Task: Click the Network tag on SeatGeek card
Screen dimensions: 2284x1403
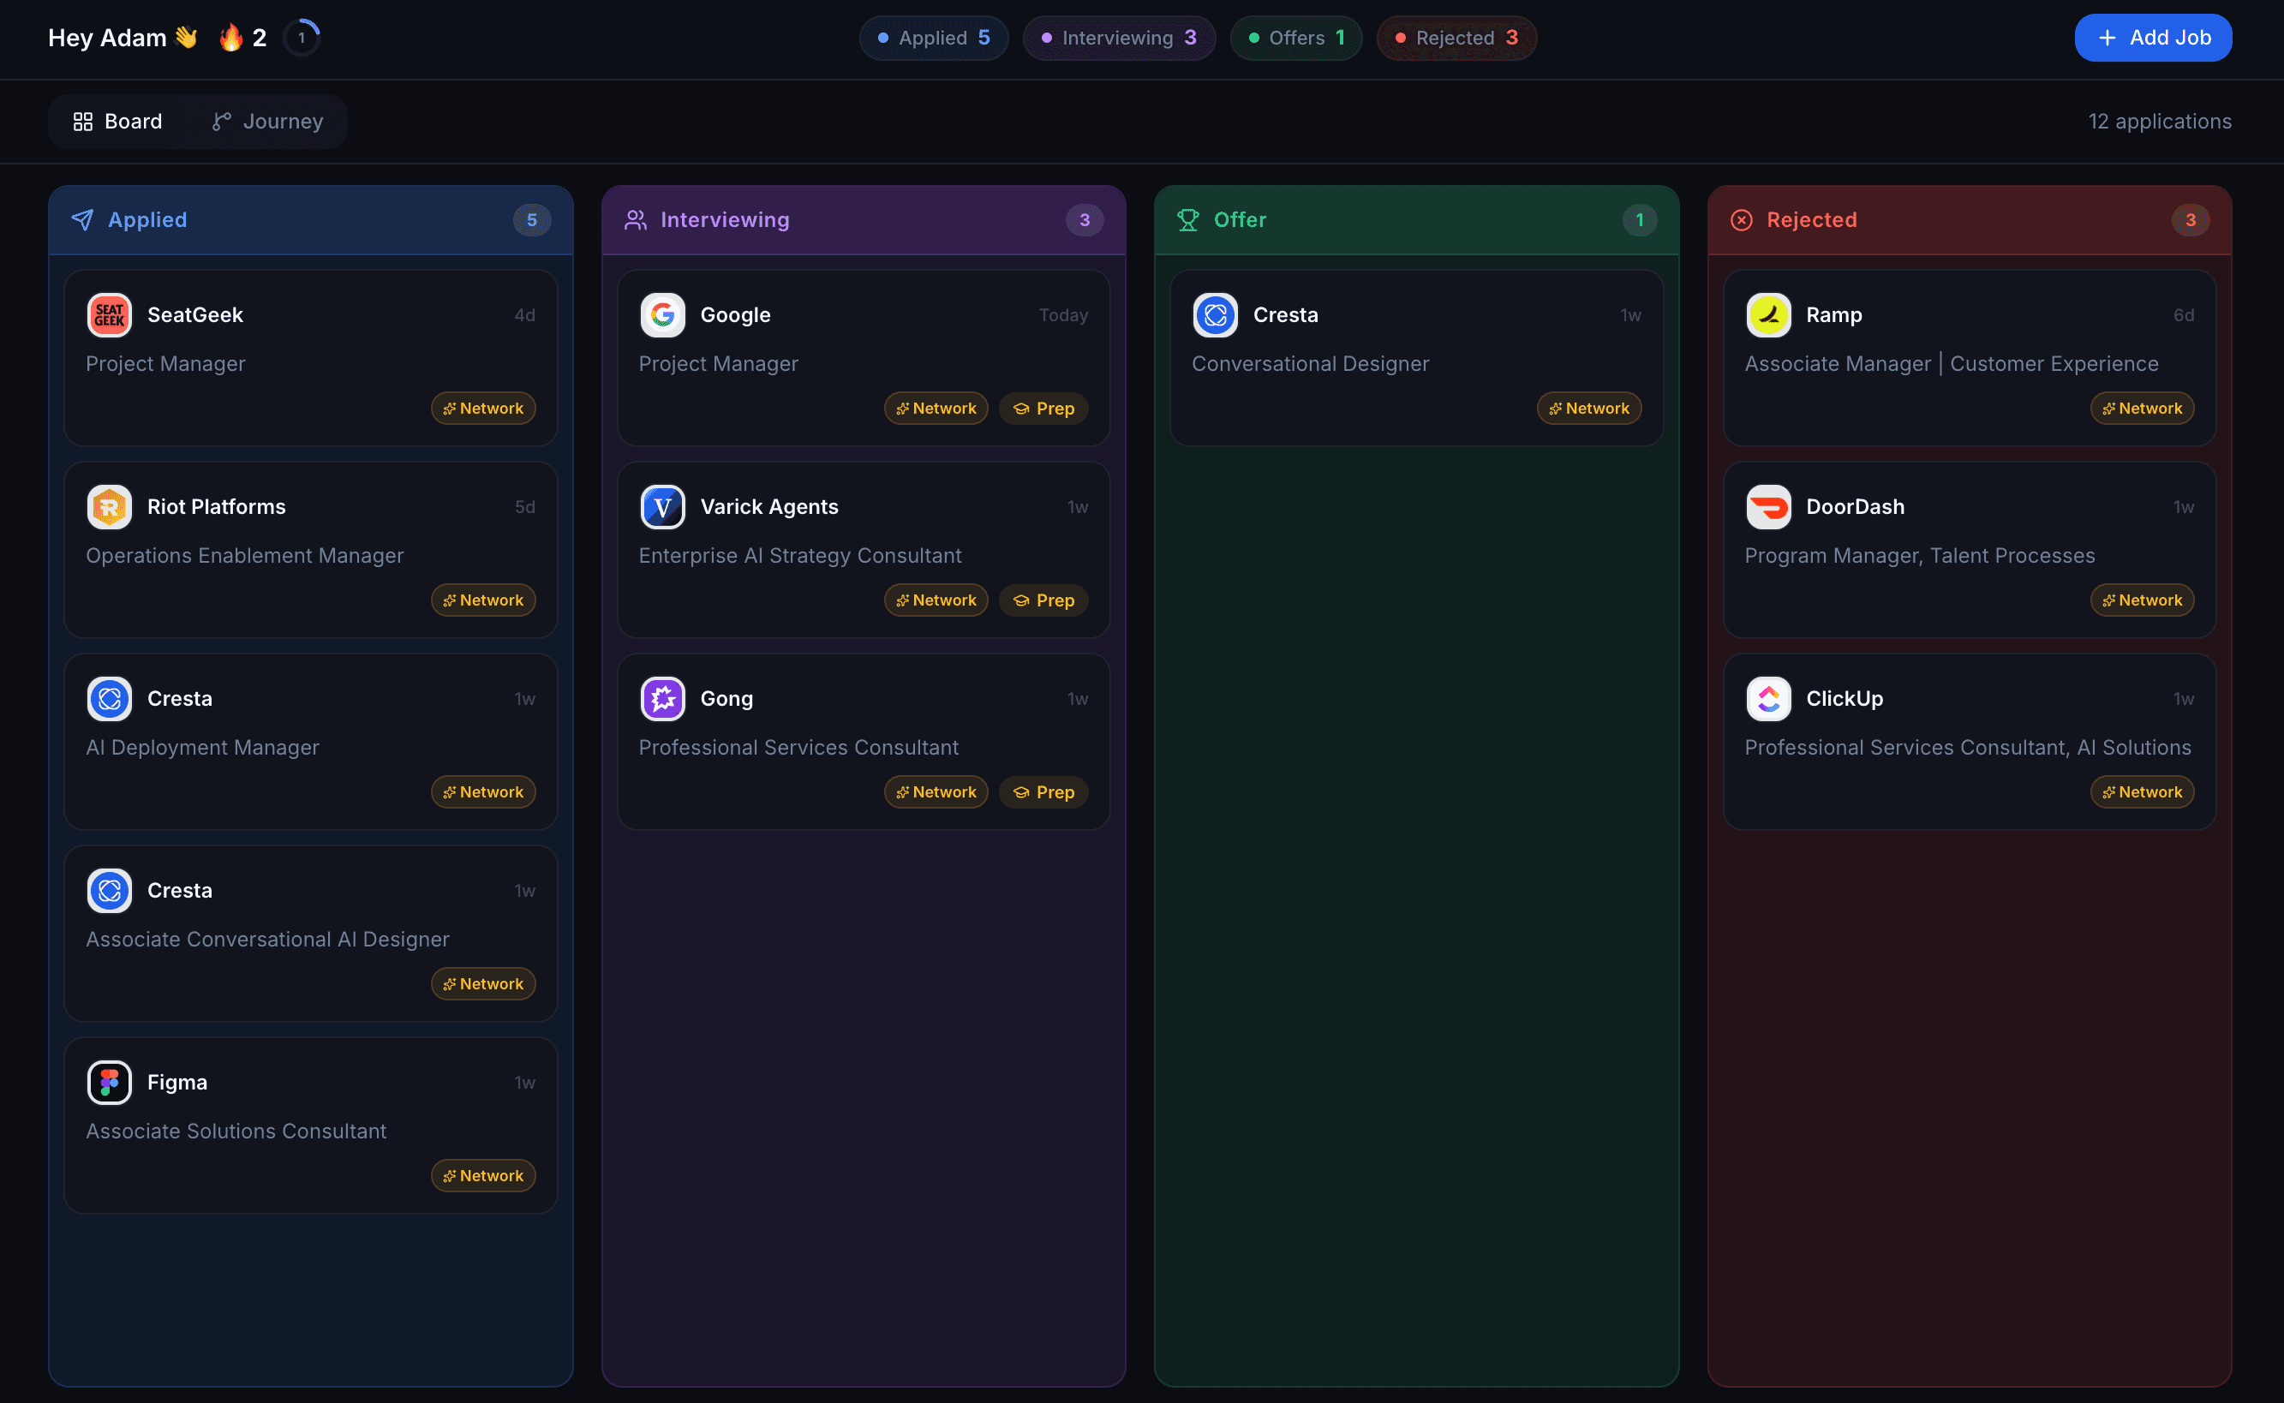Action: pos(483,409)
